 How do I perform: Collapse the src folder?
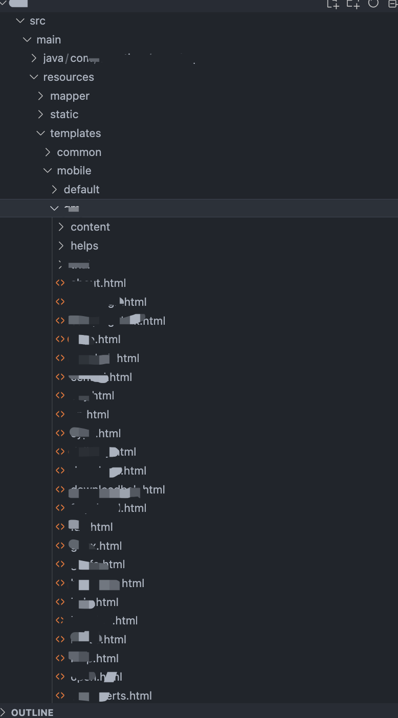coord(20,21)
